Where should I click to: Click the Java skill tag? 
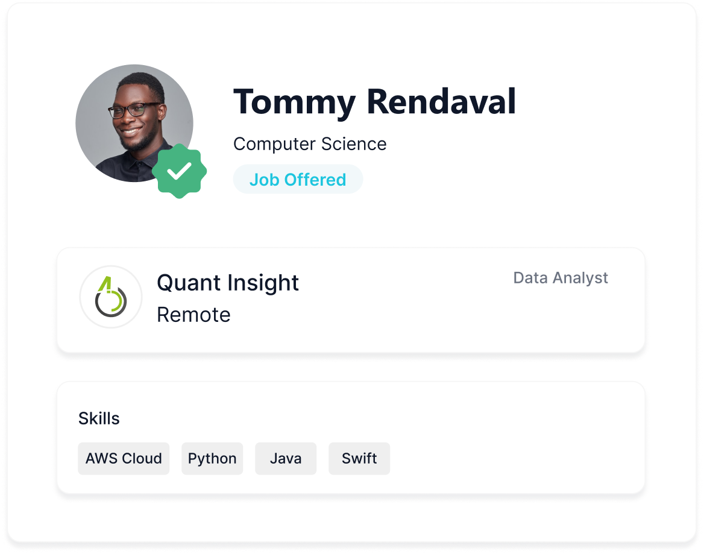click(286, 458)
